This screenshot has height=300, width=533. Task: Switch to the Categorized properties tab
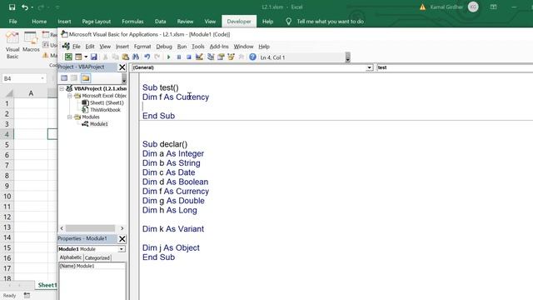tap(97, 257)
